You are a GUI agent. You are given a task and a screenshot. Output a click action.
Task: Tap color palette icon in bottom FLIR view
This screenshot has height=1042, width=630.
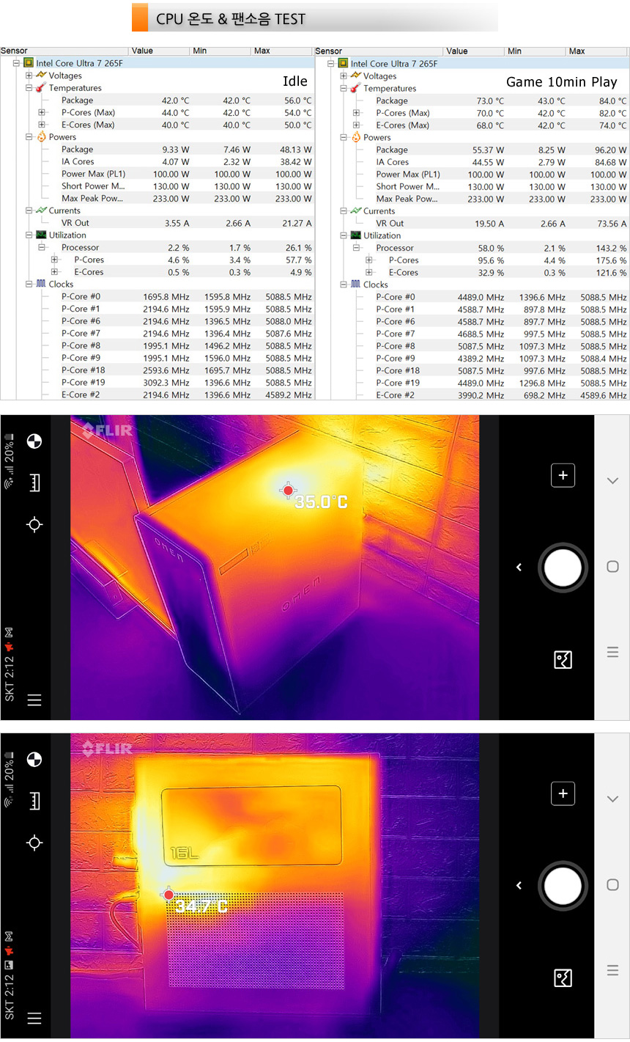(34, 760)
